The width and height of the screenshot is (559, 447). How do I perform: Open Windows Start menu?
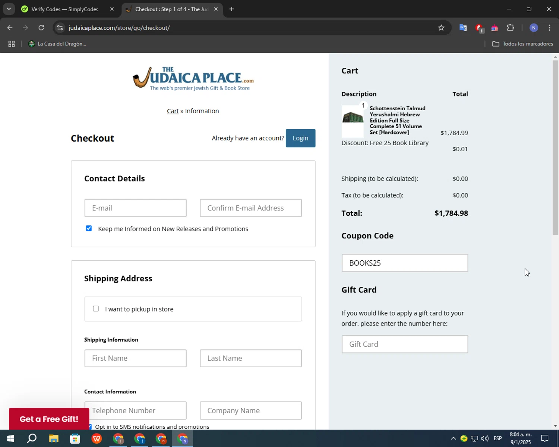[10, 438]
